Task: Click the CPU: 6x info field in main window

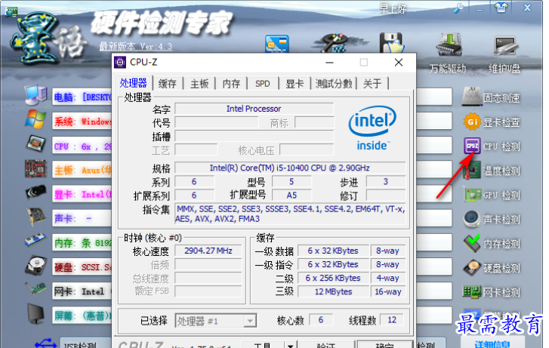Action: [82, 146]
